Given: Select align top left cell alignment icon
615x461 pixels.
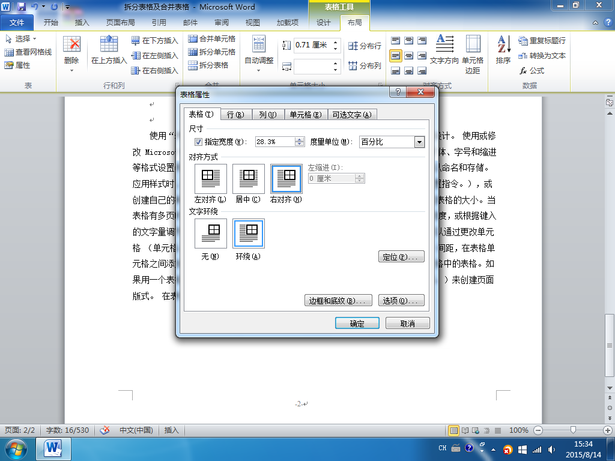Looking at the screenshot, I should [x=395, y=40].
